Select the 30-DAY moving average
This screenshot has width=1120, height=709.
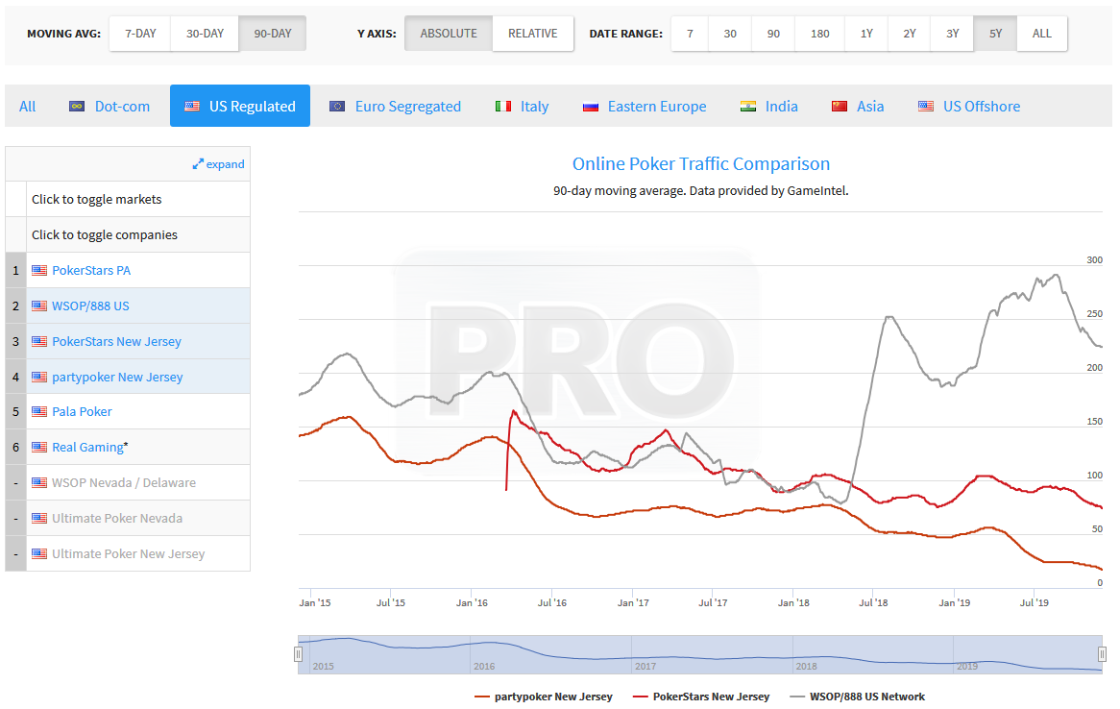pyautogui.click(x=205, y=34)
